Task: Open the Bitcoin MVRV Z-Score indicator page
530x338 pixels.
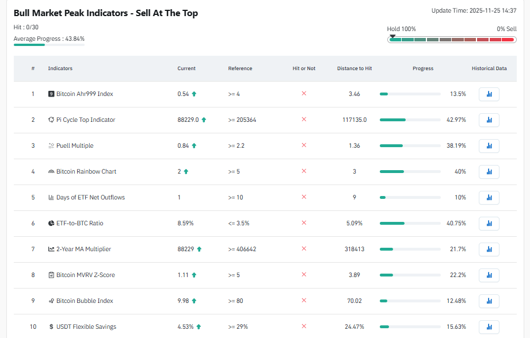Action: [x=85, y=275]
